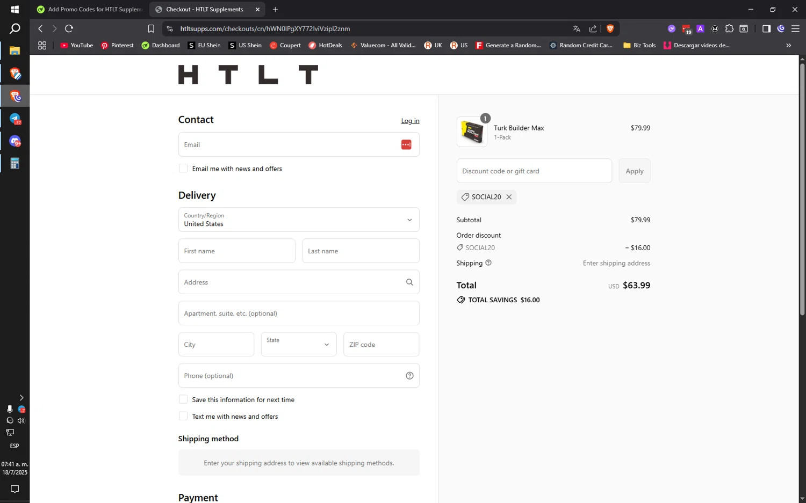Open Pinterest bookmark

[x=117, y=46]
